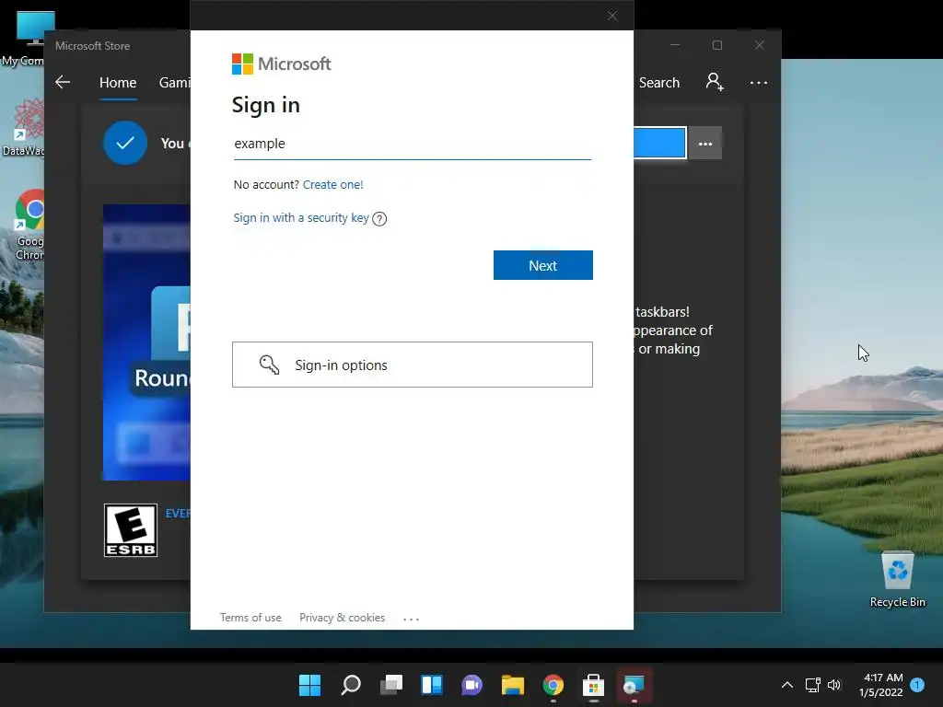Screen dimensions: 943x707
Task: Go back with the Microsoft Store back arrow
Action: [x=63, y=82]
